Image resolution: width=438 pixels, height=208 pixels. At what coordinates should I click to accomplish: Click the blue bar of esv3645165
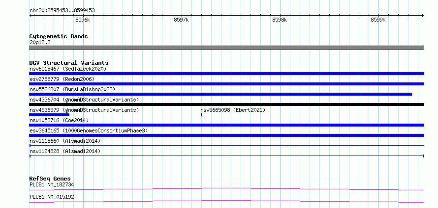tap(226, 135)
